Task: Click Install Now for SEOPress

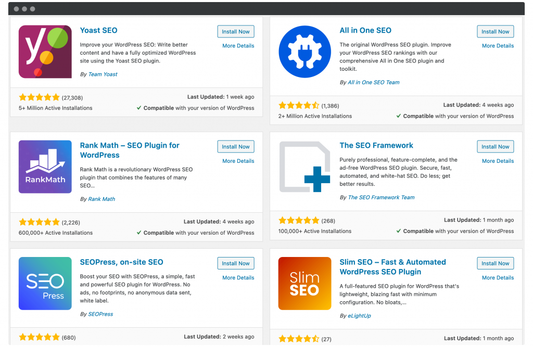Action: (x=236, y=263)
